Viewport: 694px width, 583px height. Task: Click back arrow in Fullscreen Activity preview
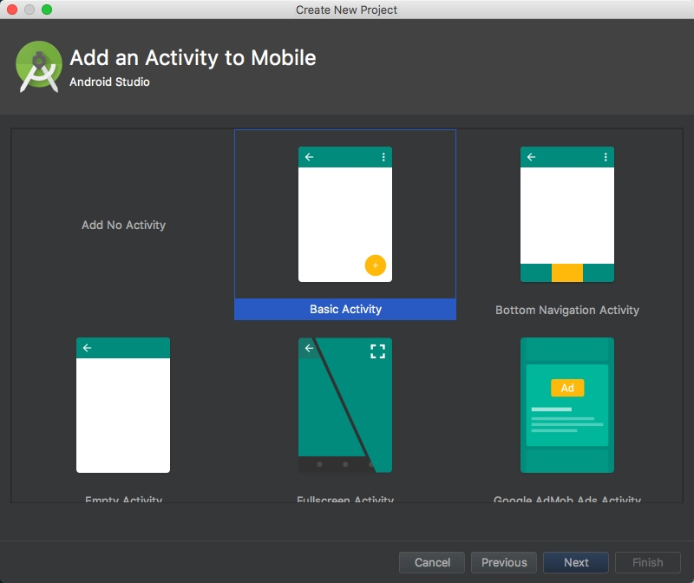(x=309, y=348)
